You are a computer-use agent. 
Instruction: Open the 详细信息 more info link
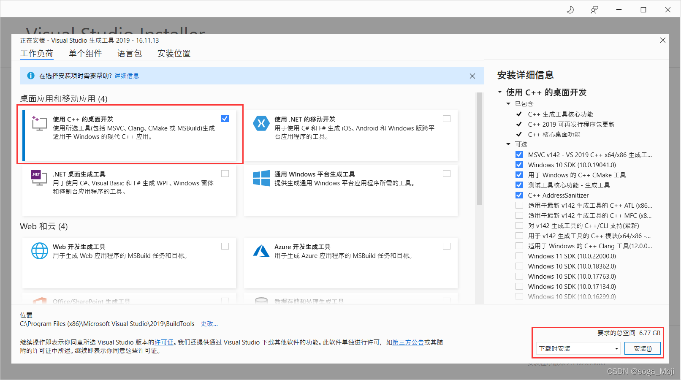(x=127, y=76)
